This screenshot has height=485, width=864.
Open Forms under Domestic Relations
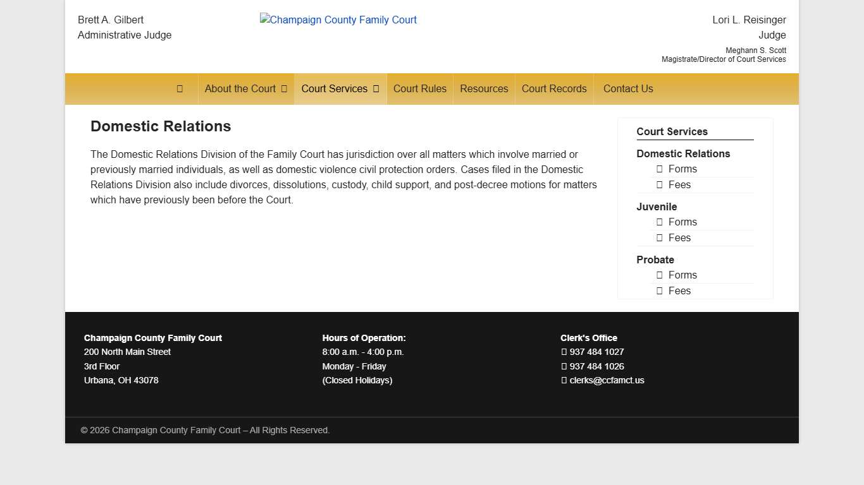pos(682,169)
